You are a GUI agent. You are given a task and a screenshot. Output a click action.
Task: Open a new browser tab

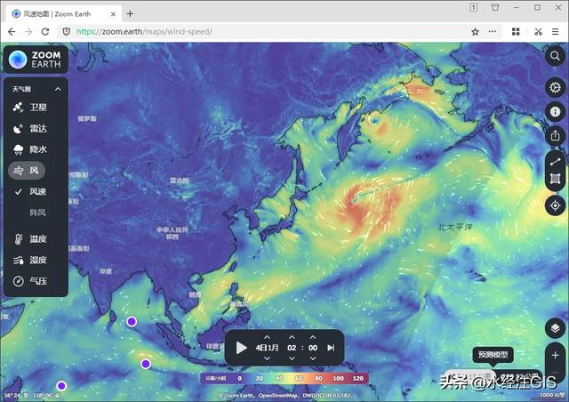(130, 14)
